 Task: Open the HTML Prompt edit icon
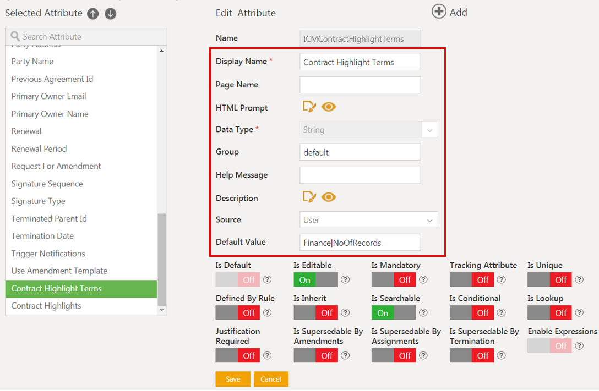(x=309, y=107)
